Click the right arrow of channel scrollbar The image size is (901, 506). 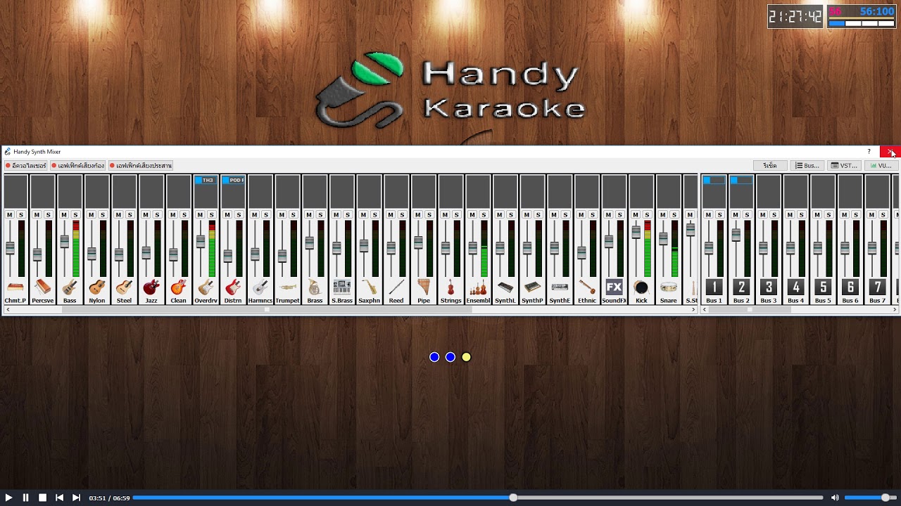[x=694, y=309]
